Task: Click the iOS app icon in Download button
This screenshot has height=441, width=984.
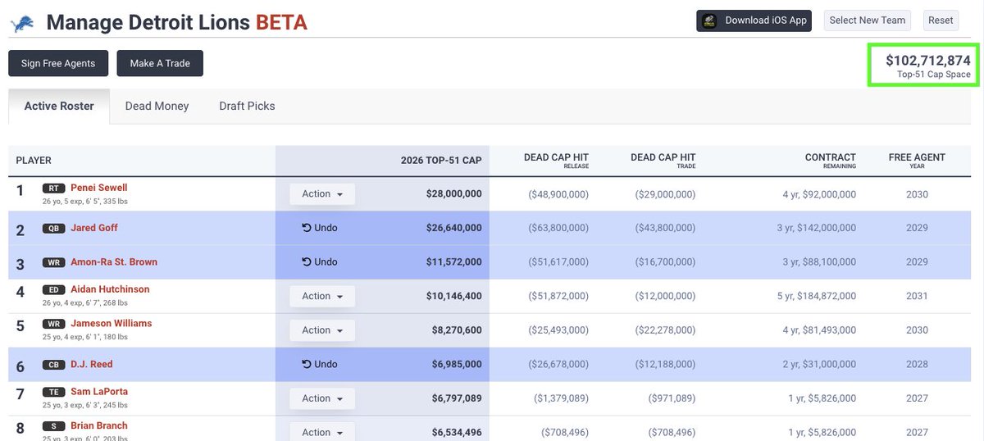Action: pos(710,20)
